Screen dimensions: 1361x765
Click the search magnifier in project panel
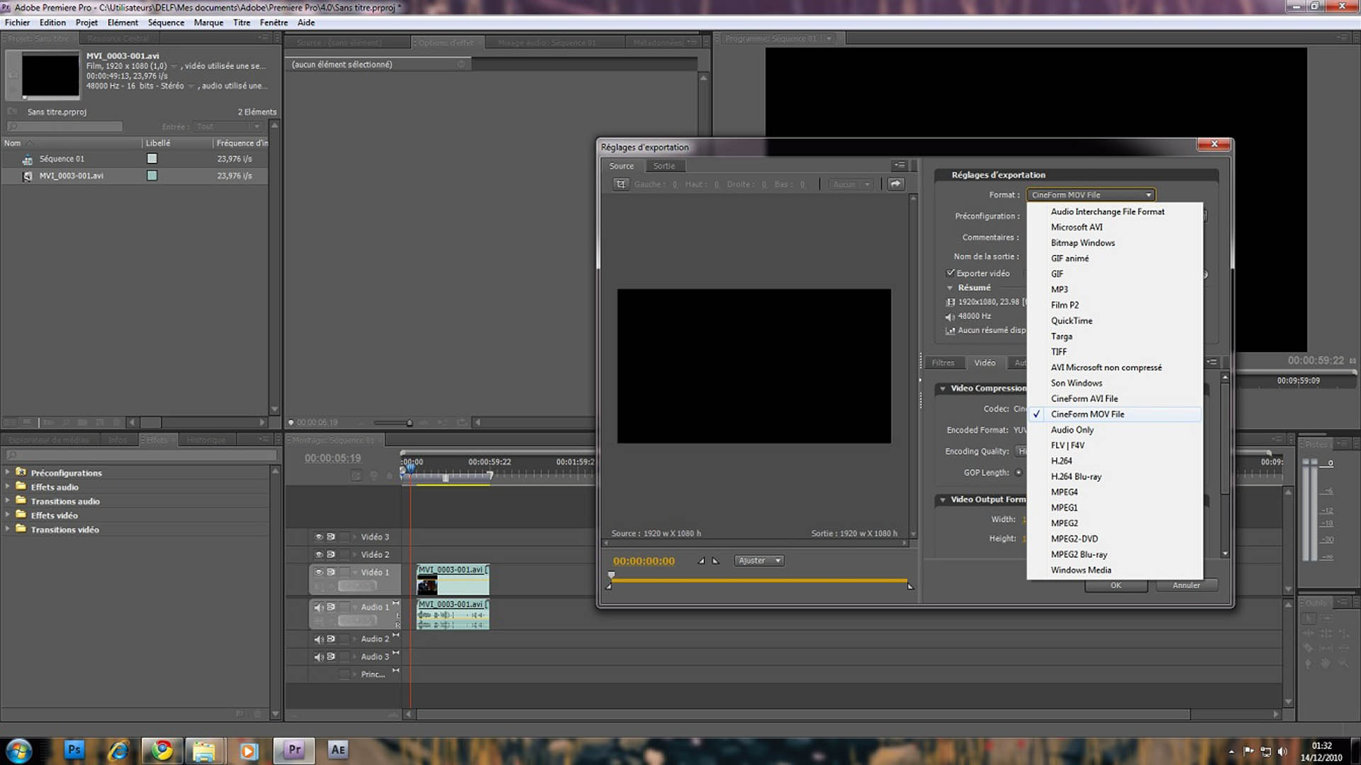coord(13,127)
